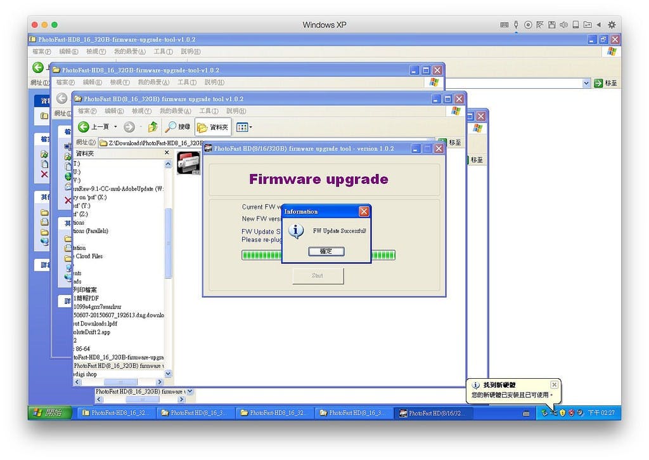649x460 pixels.
Task: Open 檢視(V) menu in front Explorer window
Action: [141, 111]
